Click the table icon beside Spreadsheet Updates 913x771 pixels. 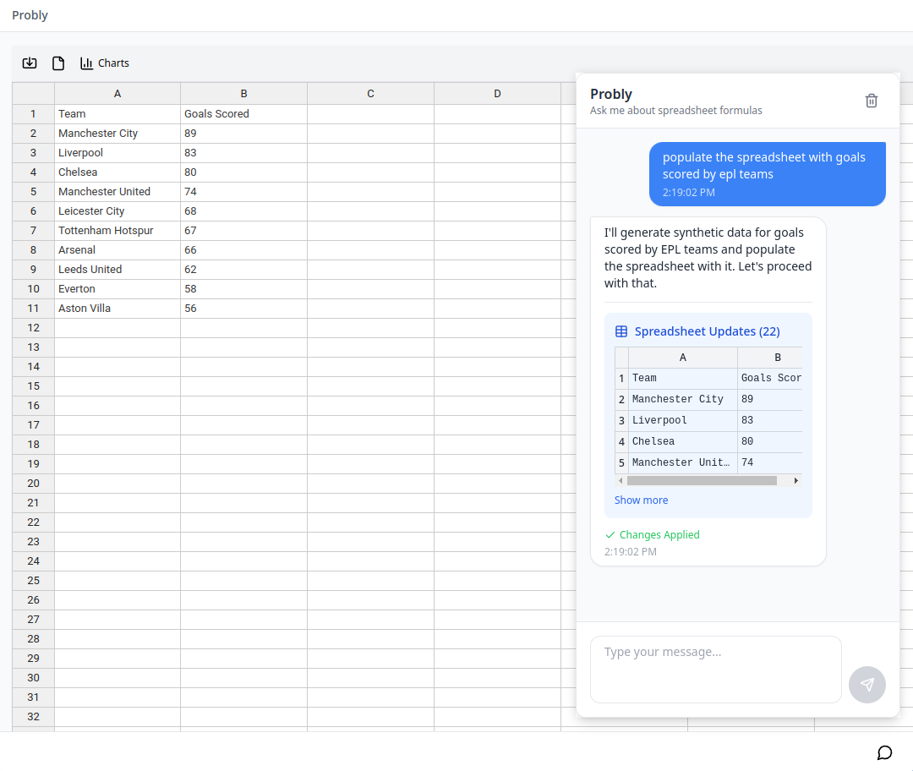pos(621,331)
